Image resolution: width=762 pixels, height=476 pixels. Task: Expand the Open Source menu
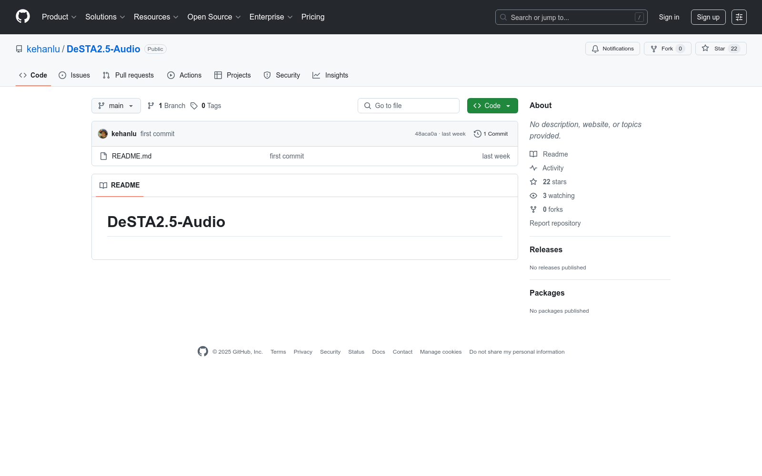(x=214, y=17)
